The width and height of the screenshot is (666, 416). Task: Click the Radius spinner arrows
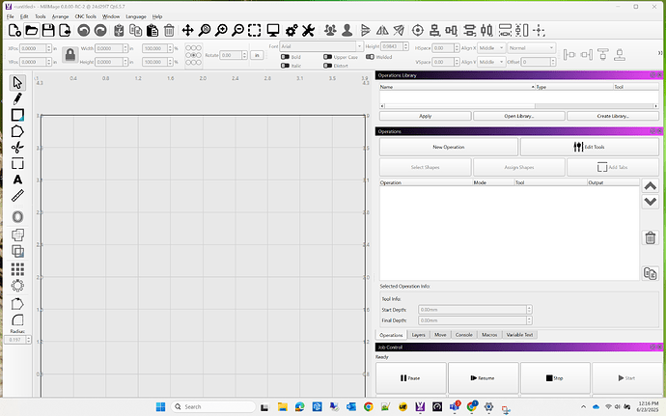point(28,340)
